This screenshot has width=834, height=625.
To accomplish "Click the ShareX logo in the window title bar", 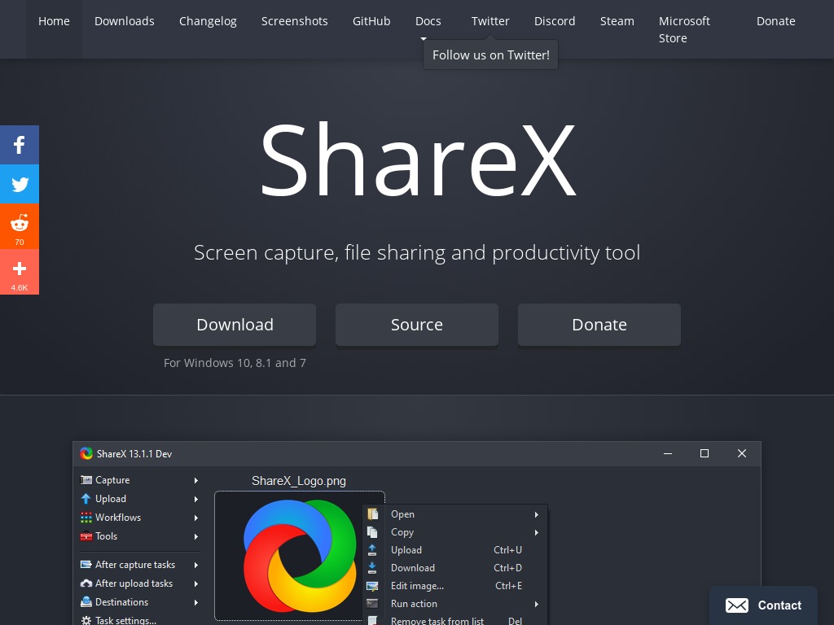I will tap(86, 453).
